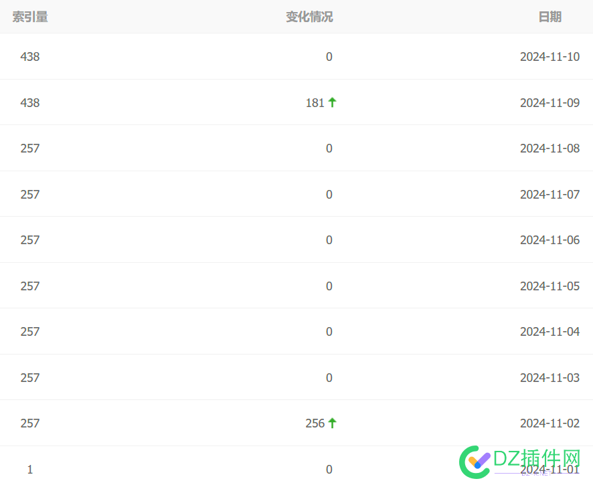Click the date 2024-11-10
The height and width of the screenshot is (489, 593).
(549, 57)
